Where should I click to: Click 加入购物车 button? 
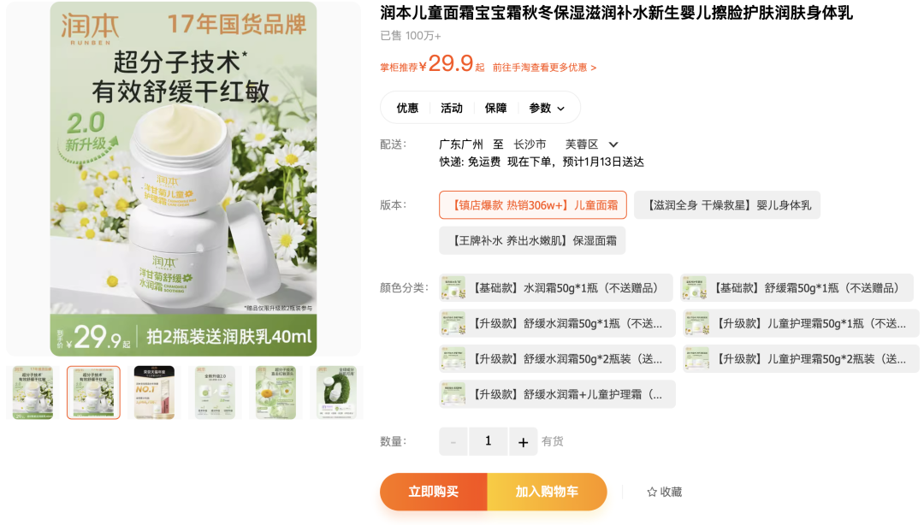pos(547,492)
